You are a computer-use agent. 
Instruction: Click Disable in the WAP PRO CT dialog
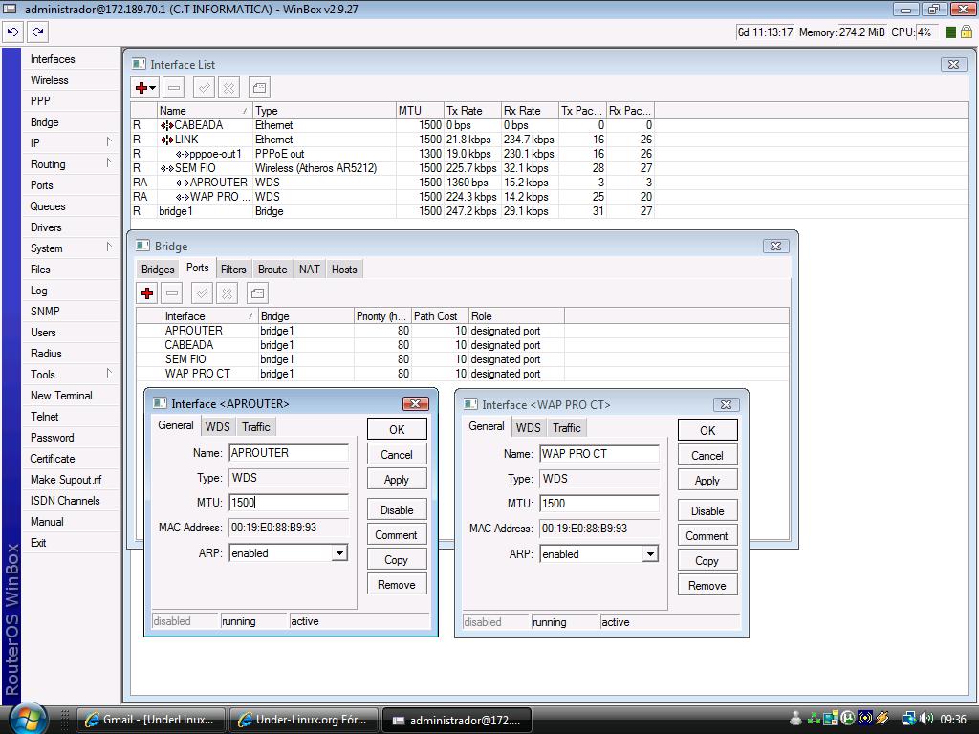(x=707, y=511)
